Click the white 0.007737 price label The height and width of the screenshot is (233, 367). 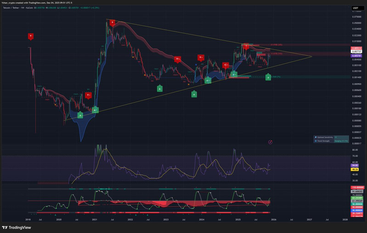tap(356, 51)
